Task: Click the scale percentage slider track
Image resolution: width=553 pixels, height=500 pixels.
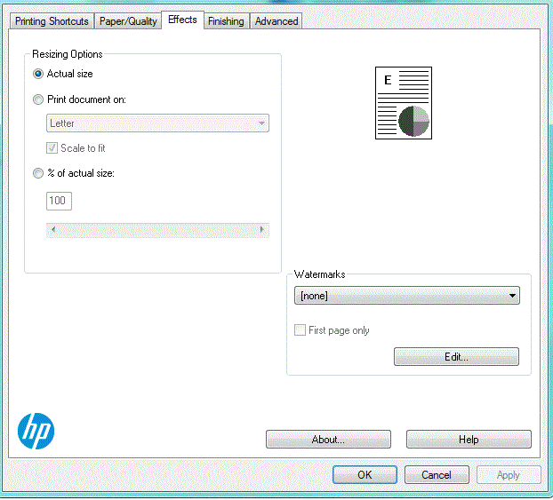Action: point(157,230)
